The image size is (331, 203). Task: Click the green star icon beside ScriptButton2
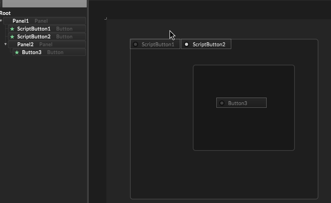12,37
